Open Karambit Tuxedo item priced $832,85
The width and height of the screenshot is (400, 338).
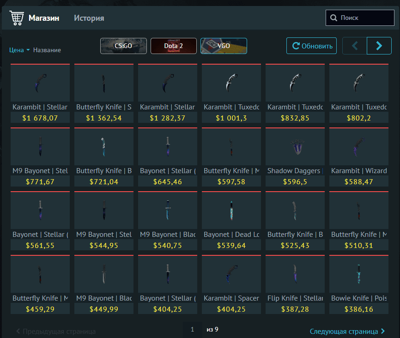coord(295,93)
